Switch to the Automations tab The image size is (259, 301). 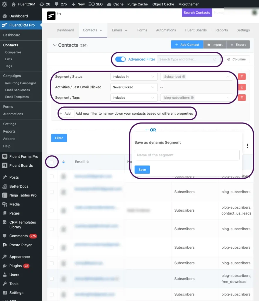tap(166, 30)
